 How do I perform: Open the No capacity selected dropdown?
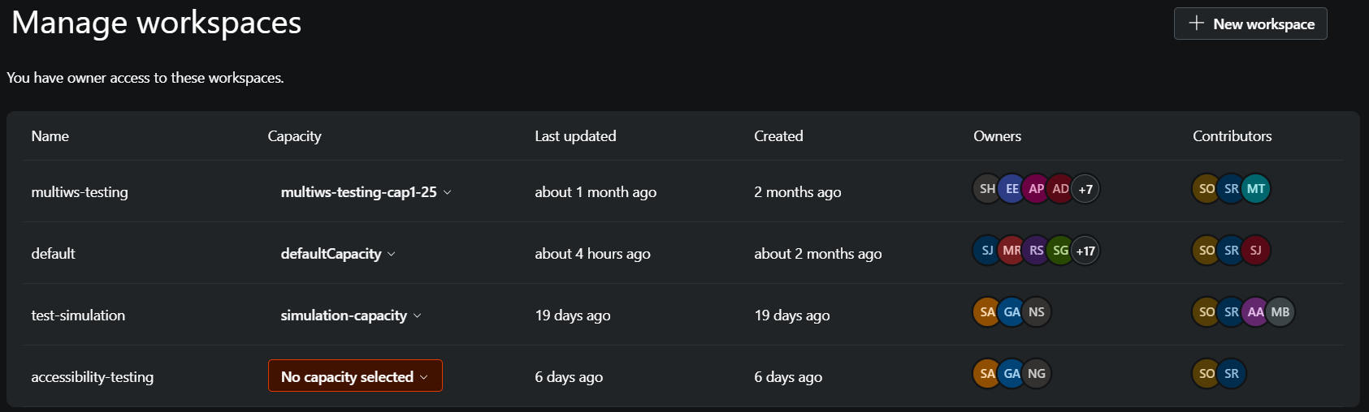click(355, 376)
